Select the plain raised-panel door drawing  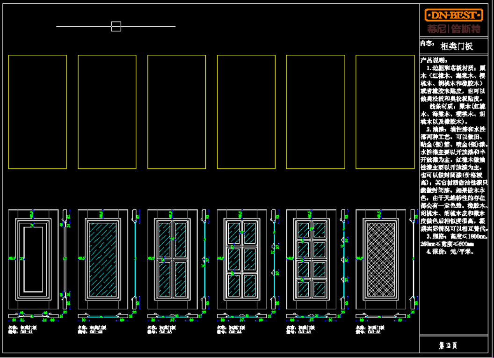point(33,259)
